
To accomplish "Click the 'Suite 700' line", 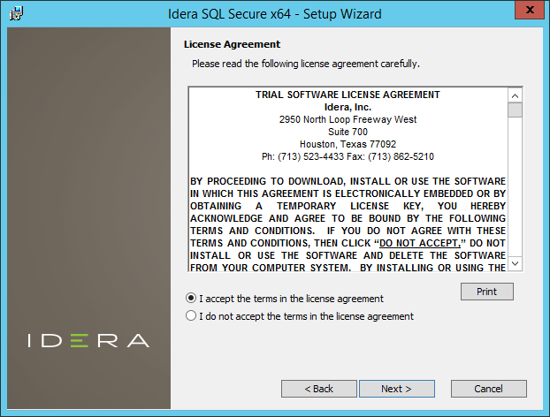I will 348,132.
